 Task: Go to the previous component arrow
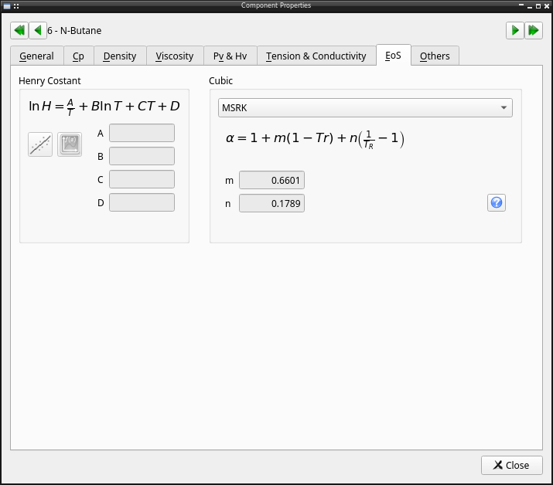(38, 31)
